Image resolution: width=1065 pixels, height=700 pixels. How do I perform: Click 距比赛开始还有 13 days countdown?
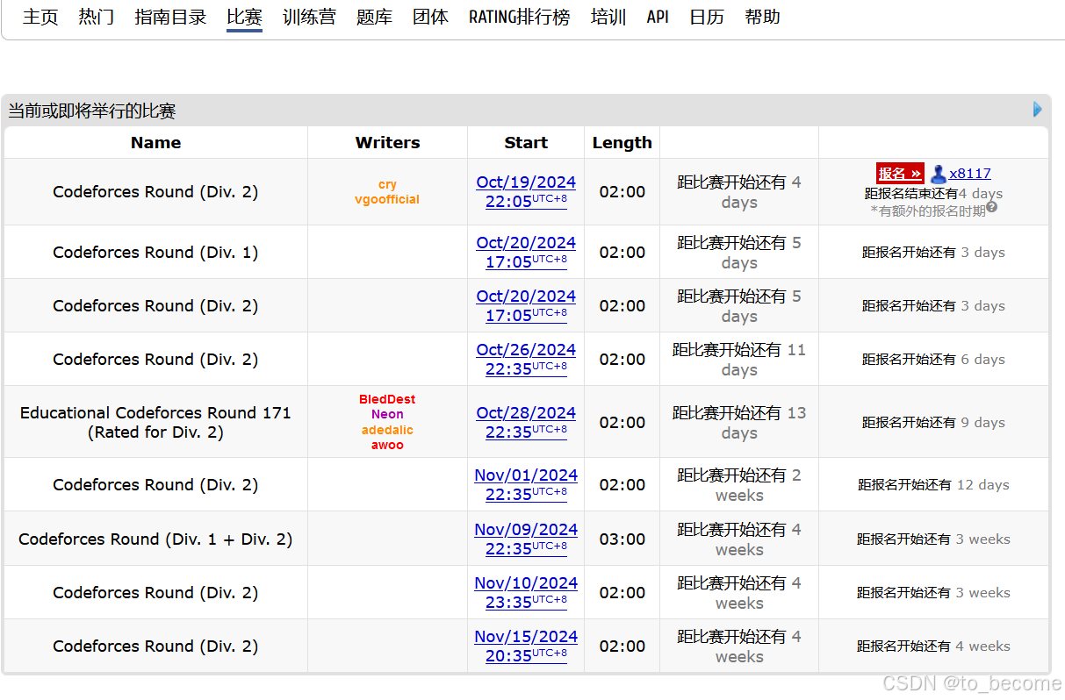(739, 422)
